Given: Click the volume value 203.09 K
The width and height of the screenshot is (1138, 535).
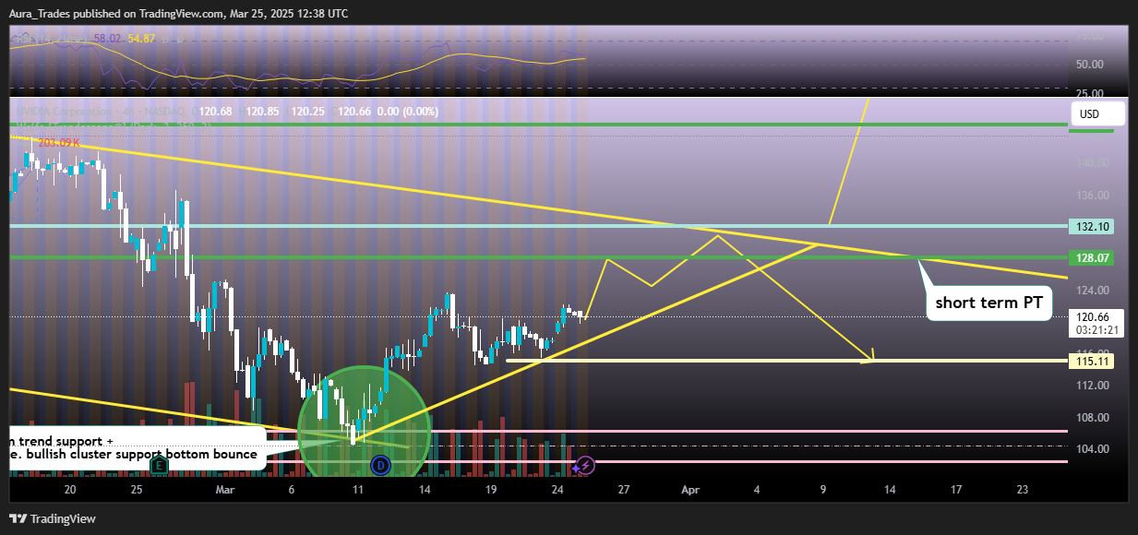Looking at the screenshot, I should pos(59,142).
